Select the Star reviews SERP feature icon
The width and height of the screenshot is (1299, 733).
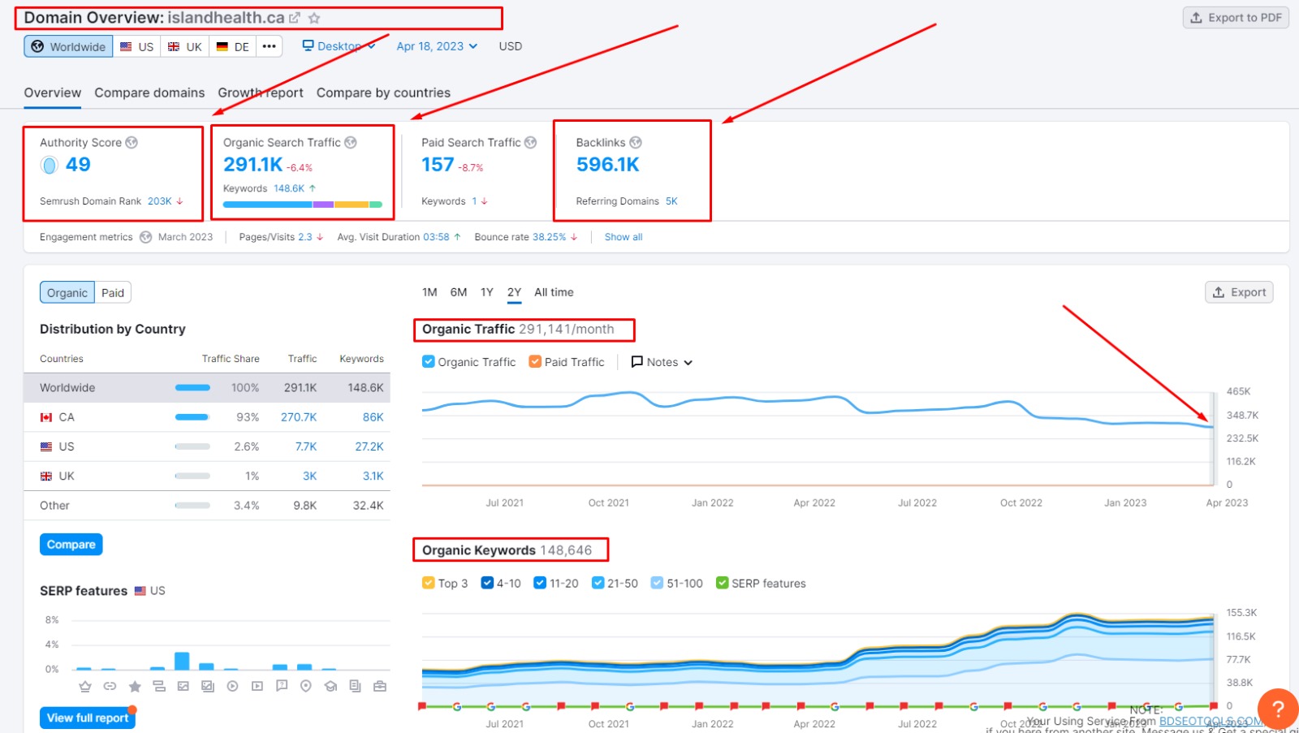(x=135, y=686)
